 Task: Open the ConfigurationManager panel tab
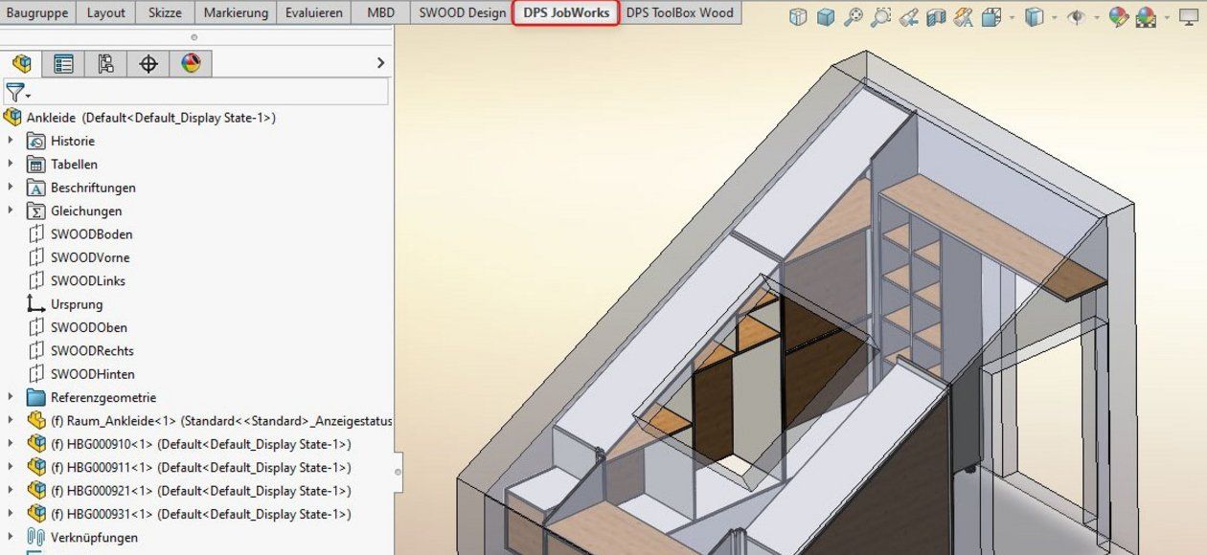(x=106, y=64)
